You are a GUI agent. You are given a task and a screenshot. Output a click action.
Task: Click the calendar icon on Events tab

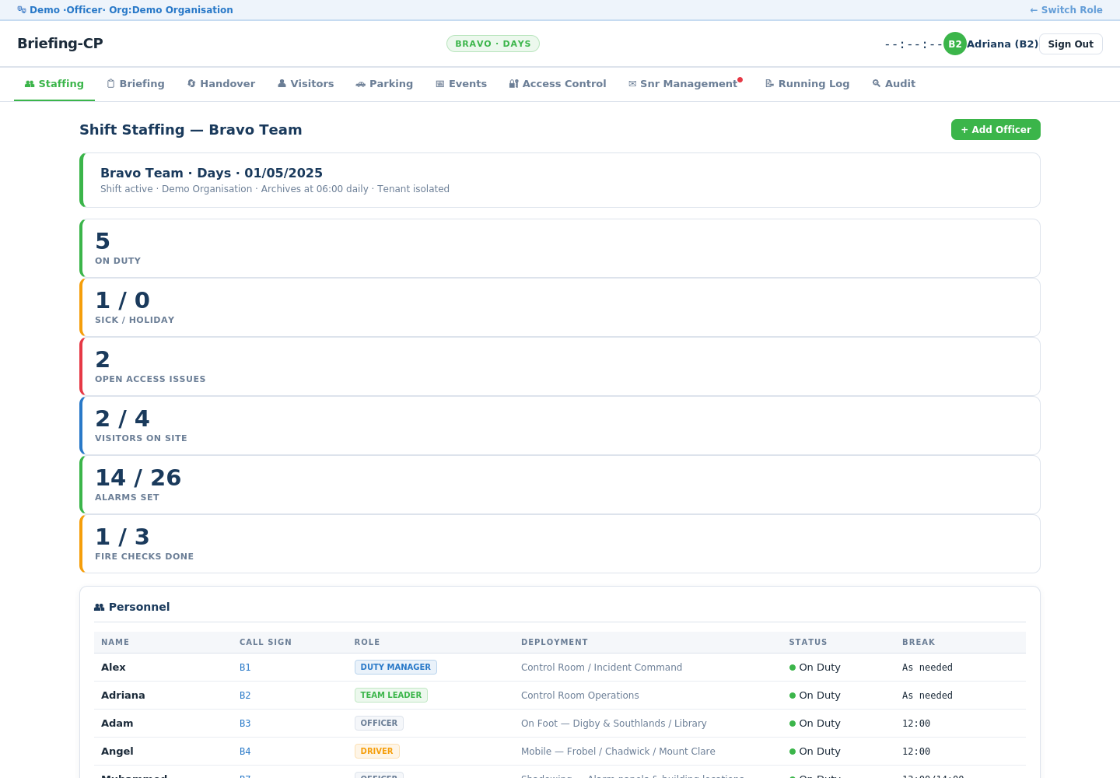[x=440, y=84]
